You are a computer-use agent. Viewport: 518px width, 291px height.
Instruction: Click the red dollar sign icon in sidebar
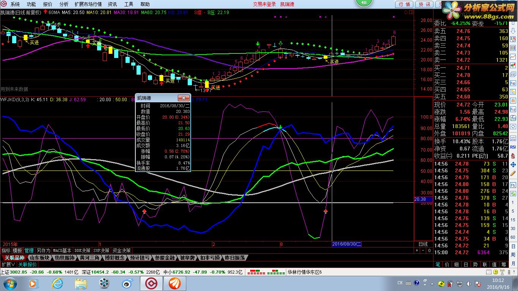512,155
